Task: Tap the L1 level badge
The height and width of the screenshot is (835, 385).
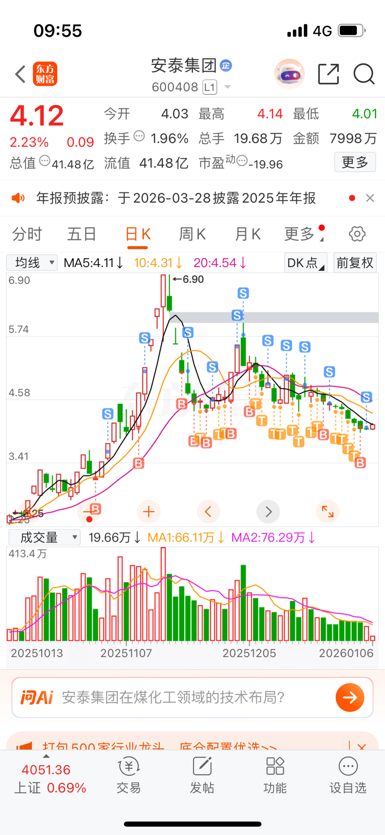Action: 210,87
